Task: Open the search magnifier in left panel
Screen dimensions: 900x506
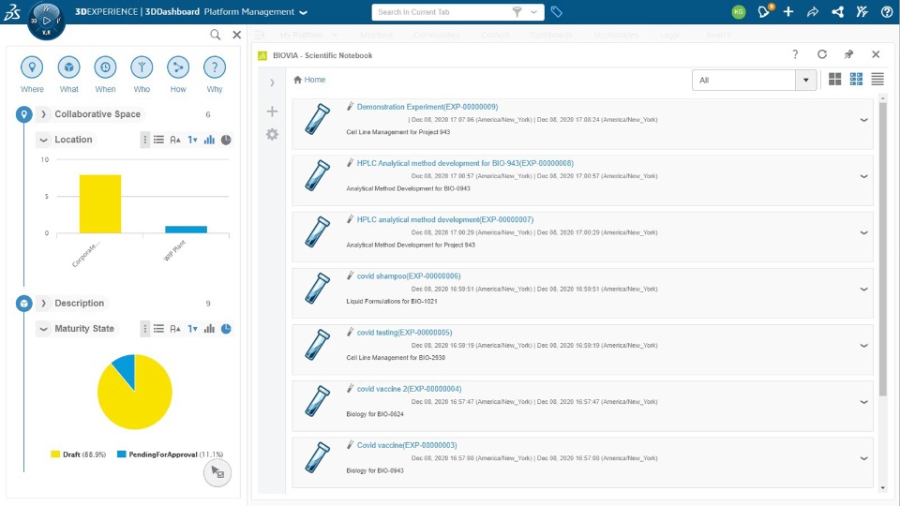Action: tap(216, 35)
